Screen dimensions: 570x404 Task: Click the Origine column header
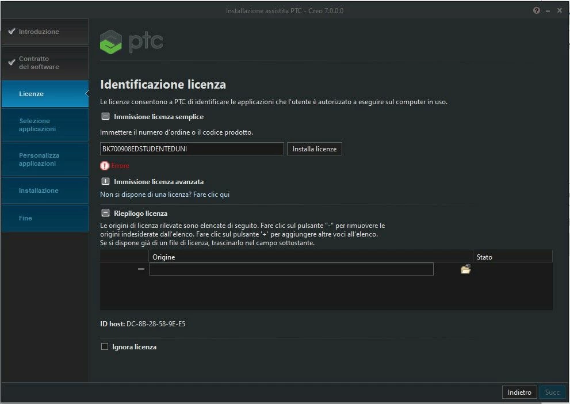click(311, 257)
